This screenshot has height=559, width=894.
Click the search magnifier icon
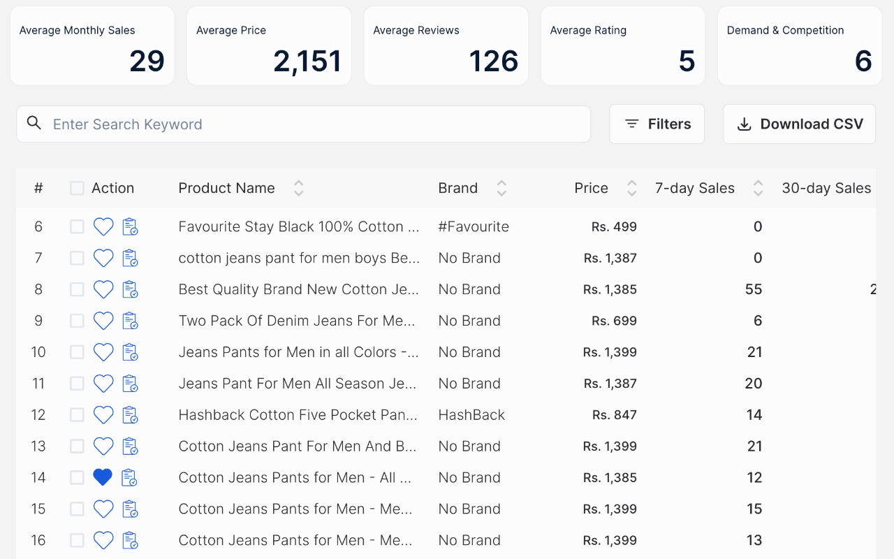coord(34,123)
